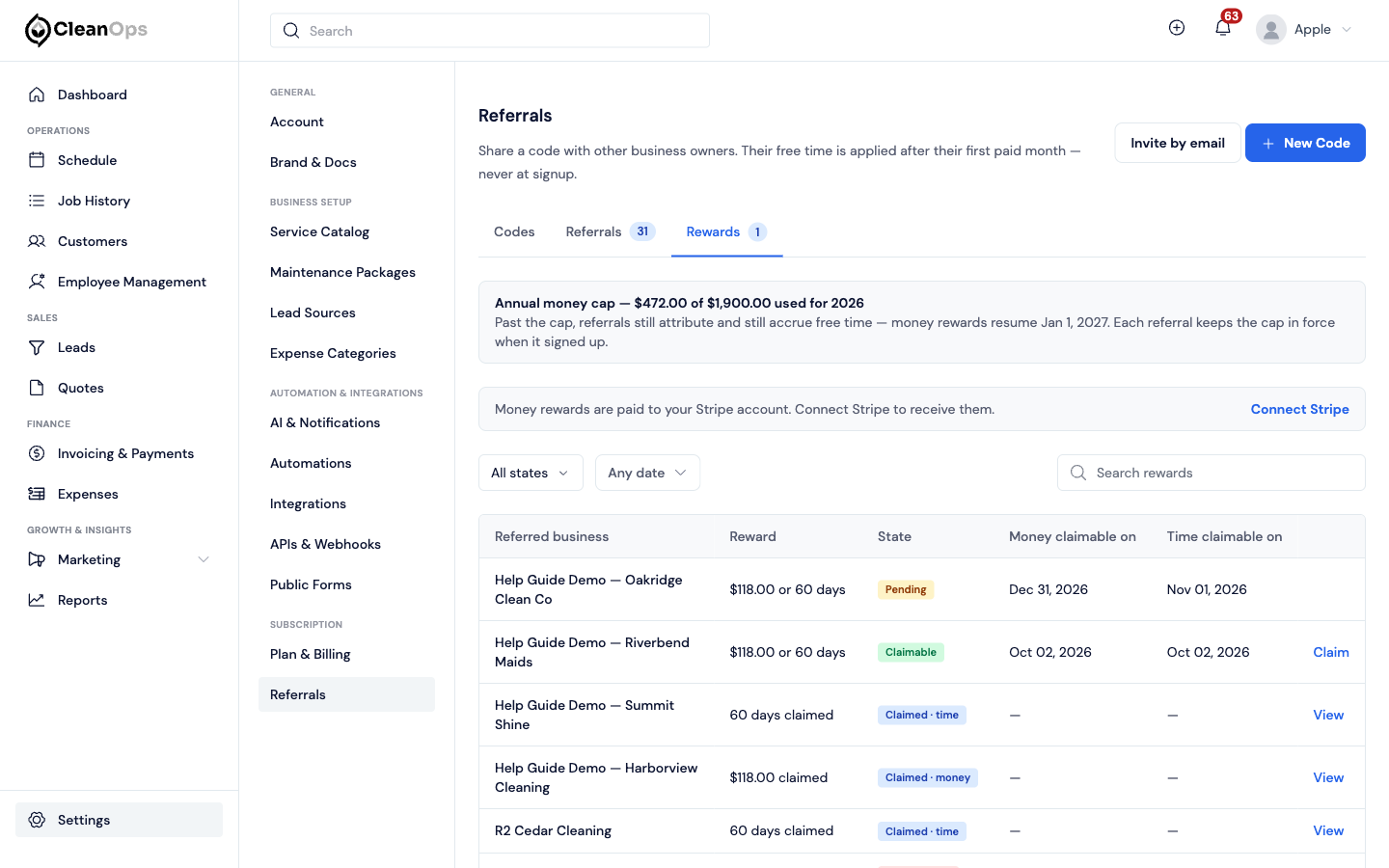Open Plan & Billing settings page
This screenshot has height=868, width=1389.
click(310, 654)
